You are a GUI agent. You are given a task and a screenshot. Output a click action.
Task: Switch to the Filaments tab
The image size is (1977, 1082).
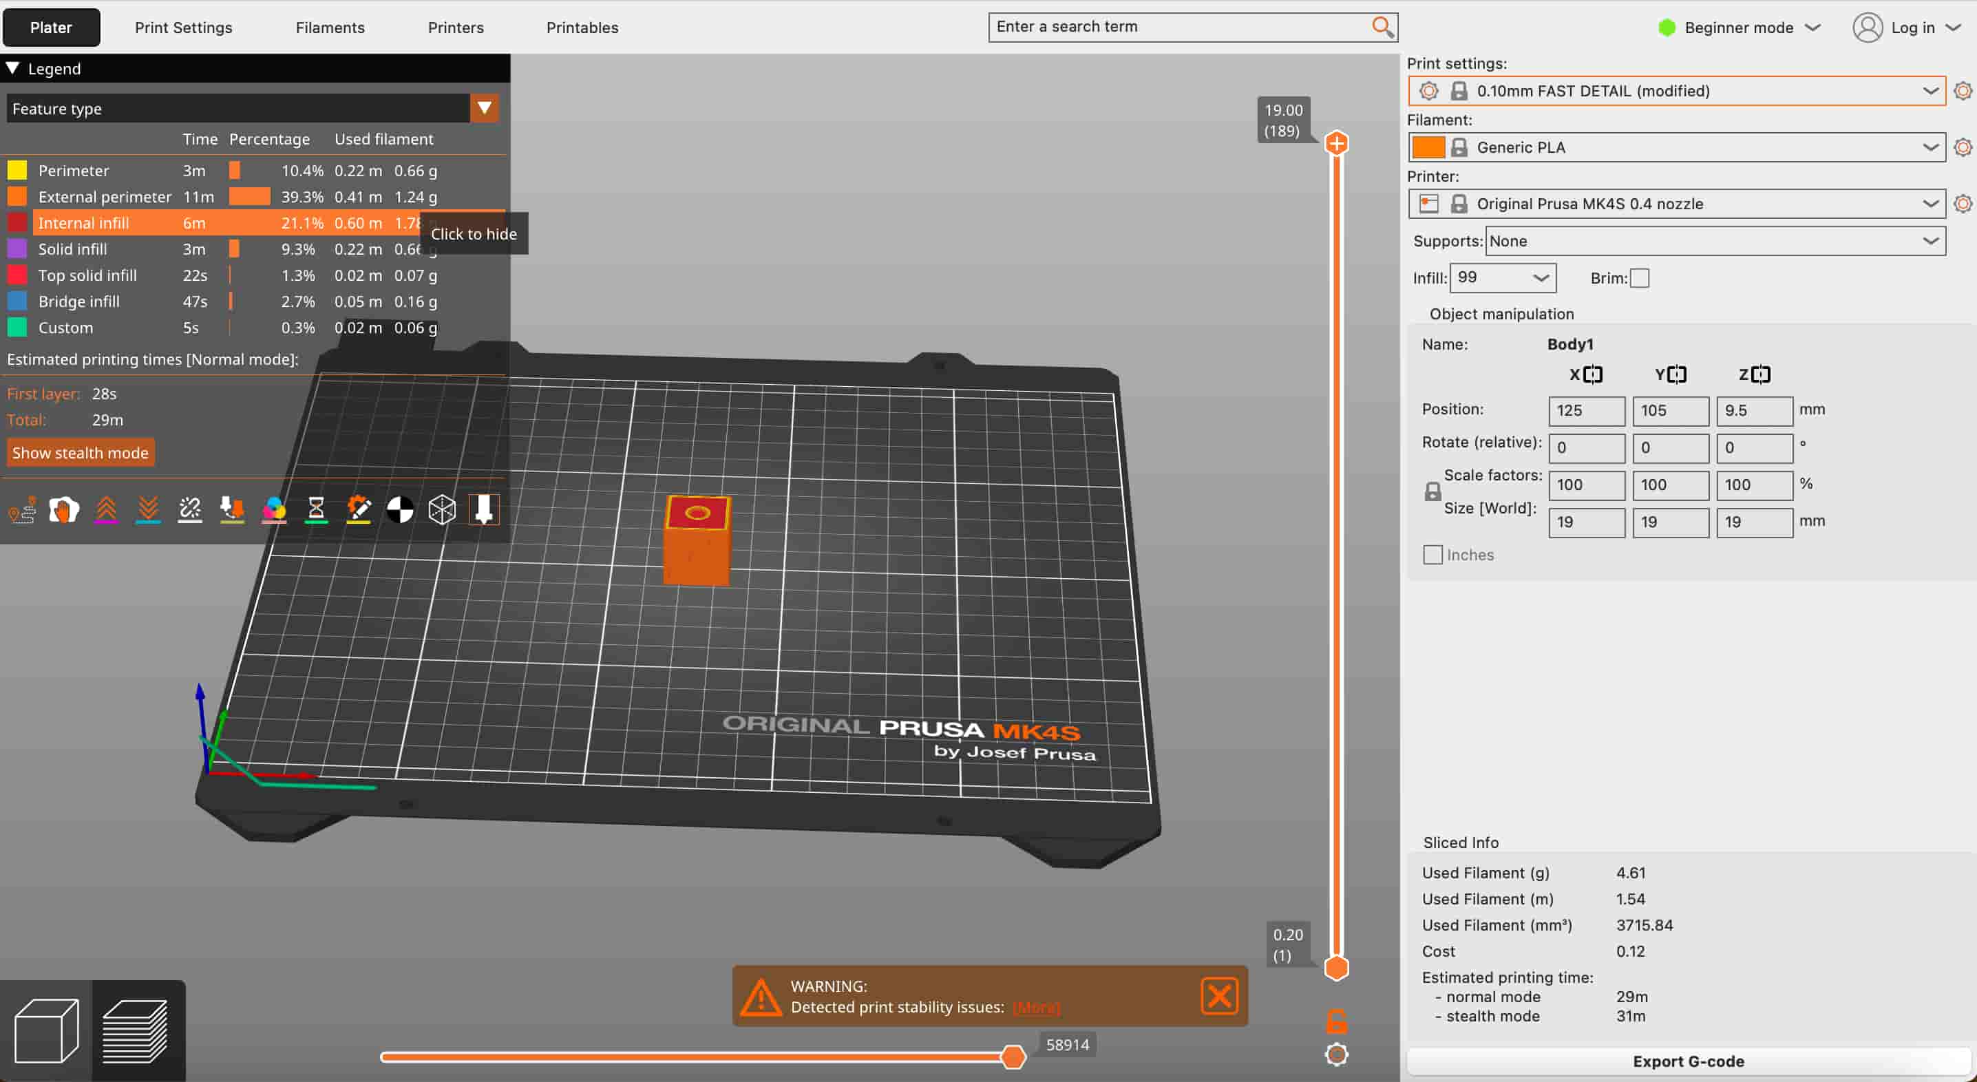click(330, 28)
